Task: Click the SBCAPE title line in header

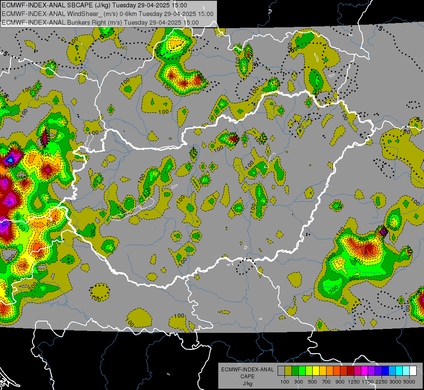Action: click(x=94, y=5)
